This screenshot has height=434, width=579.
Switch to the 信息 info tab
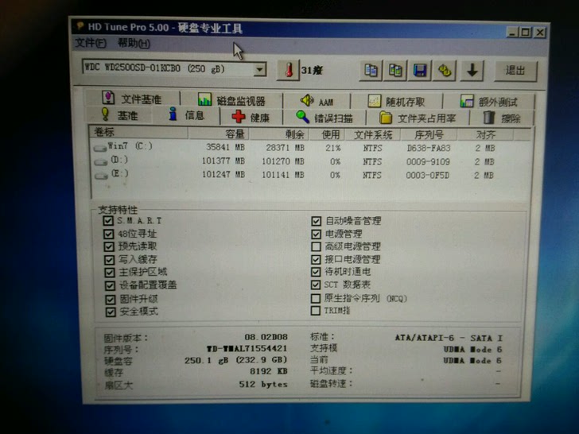186,115
